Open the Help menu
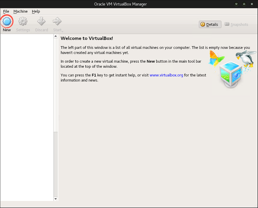This screenshot has height=208, width=258. 36,11
